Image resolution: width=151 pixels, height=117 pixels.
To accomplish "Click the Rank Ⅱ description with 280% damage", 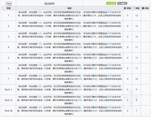I will pyautogui.click(x=69, y=100).
